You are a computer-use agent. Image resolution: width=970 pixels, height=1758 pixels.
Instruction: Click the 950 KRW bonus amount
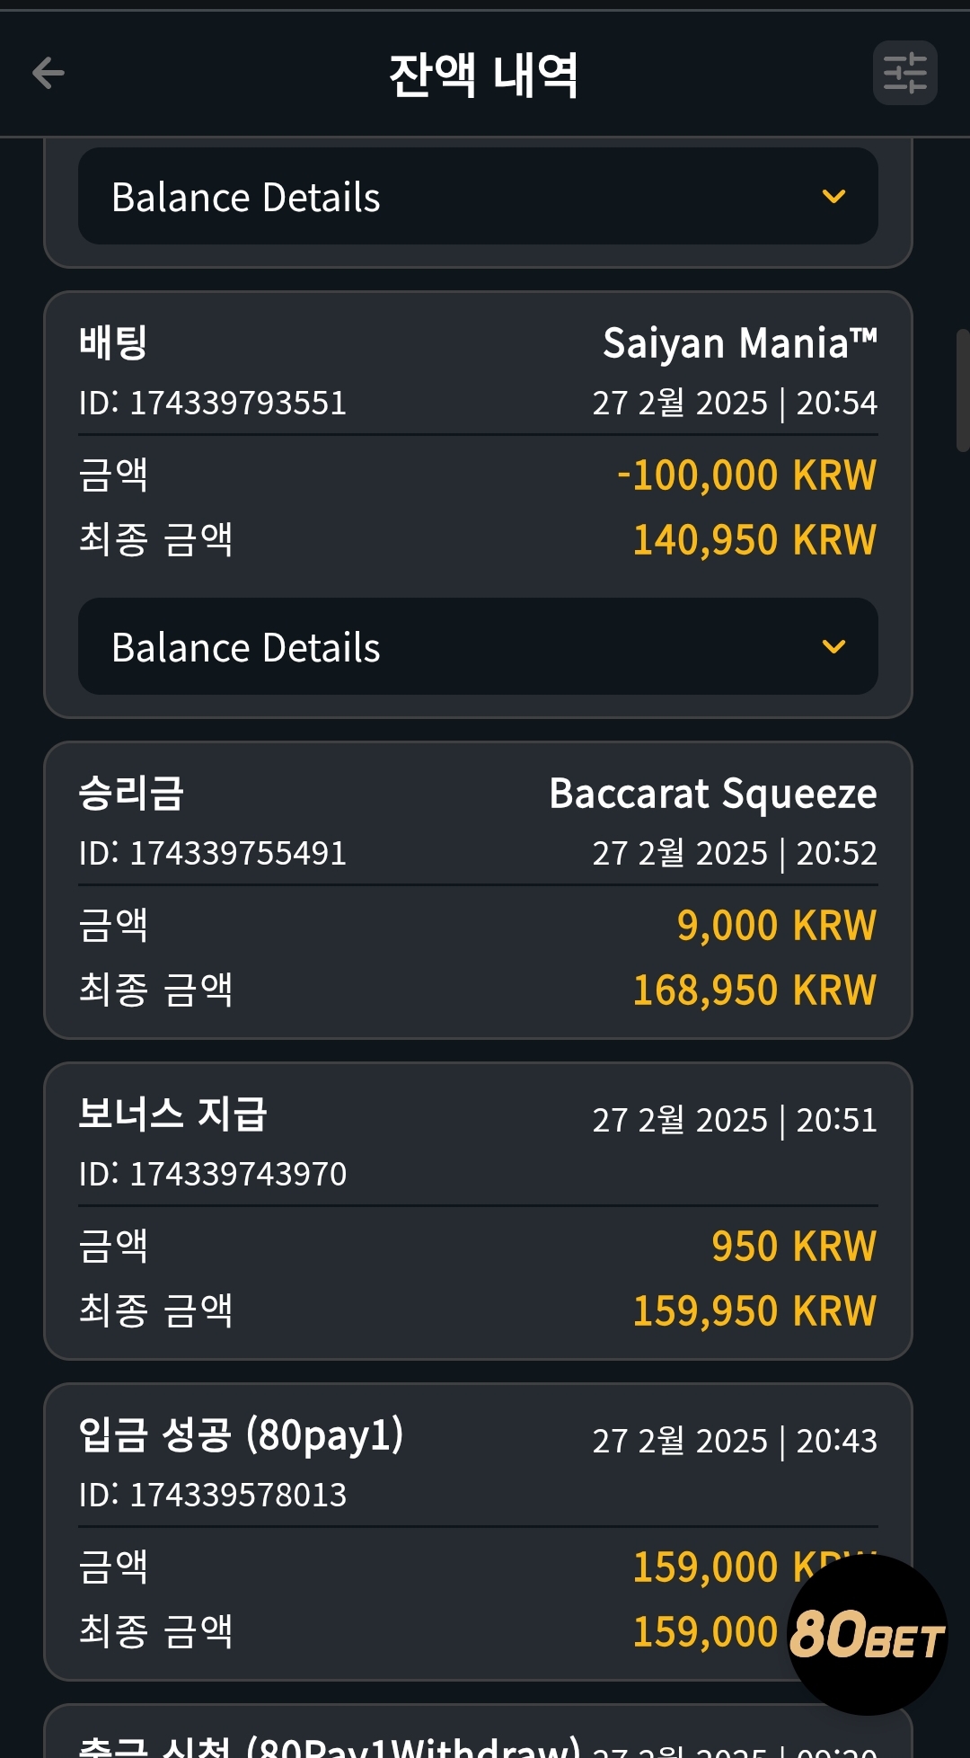[794, 1247]
